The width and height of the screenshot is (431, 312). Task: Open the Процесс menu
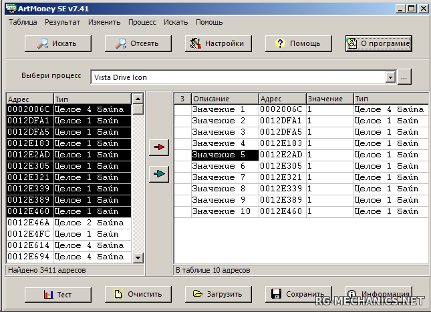(x=141, y=22)
